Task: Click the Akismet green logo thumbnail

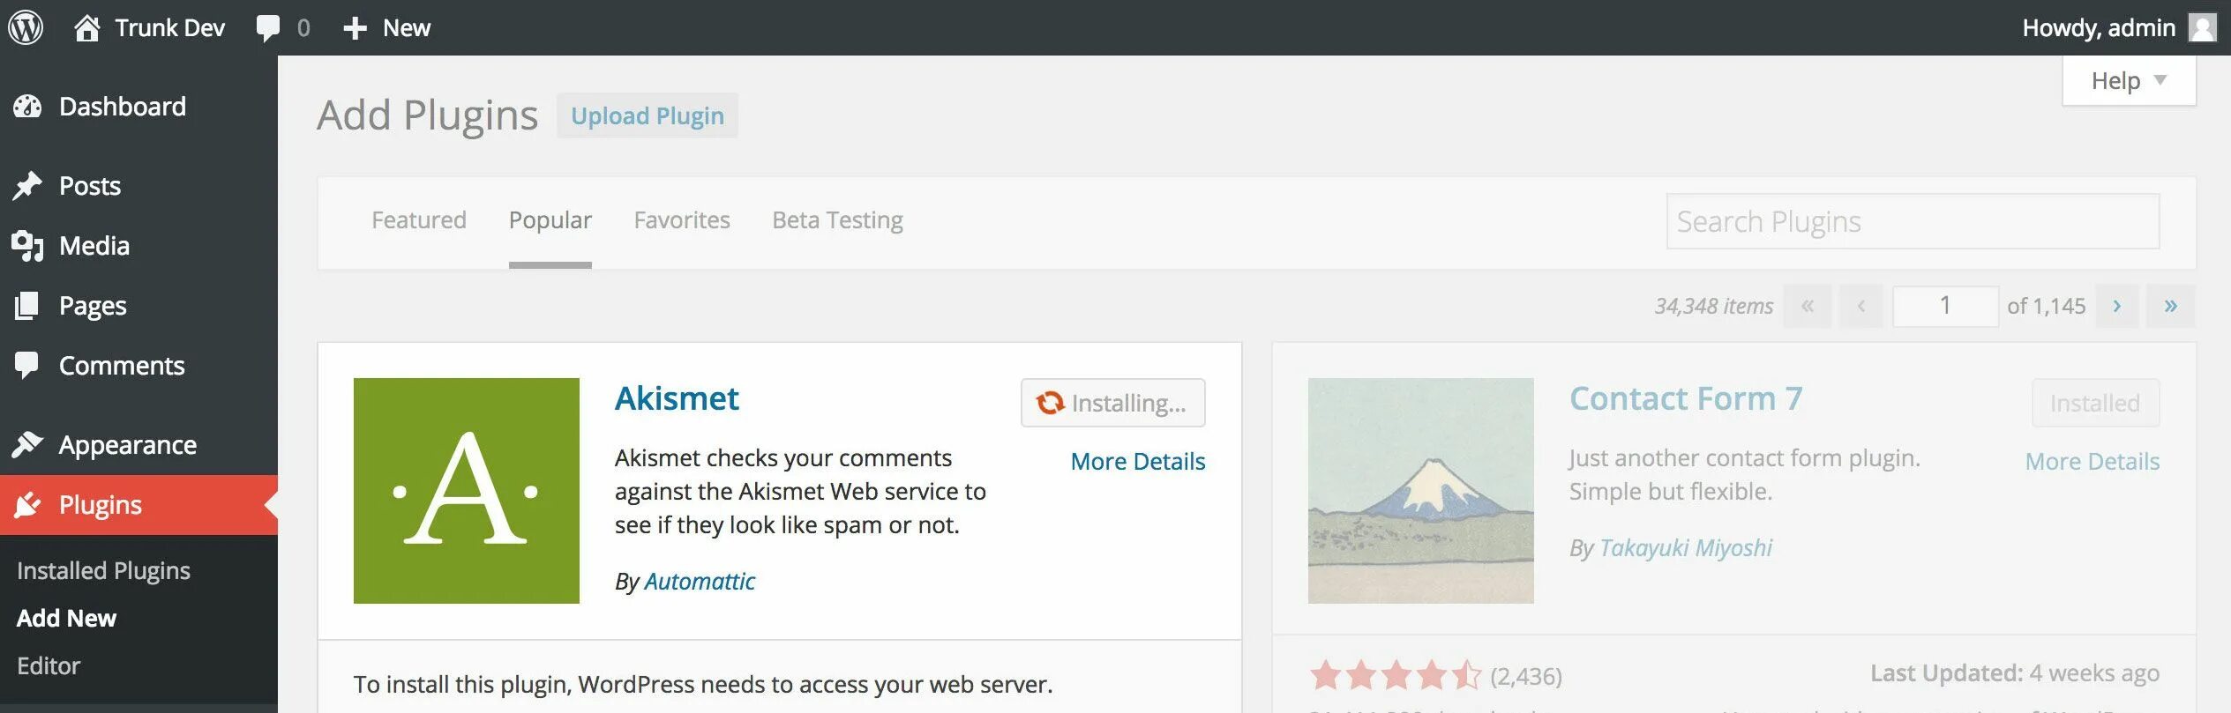Action: pyautogui.click(x=467, y=491)
